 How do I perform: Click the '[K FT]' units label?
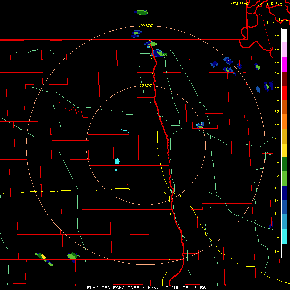tap(272, 22)
